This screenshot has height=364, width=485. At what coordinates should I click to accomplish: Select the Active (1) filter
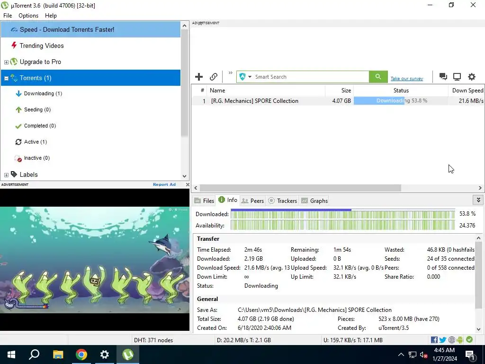click(35, 142)
